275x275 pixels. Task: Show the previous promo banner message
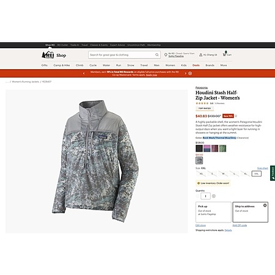click(84, 73)
